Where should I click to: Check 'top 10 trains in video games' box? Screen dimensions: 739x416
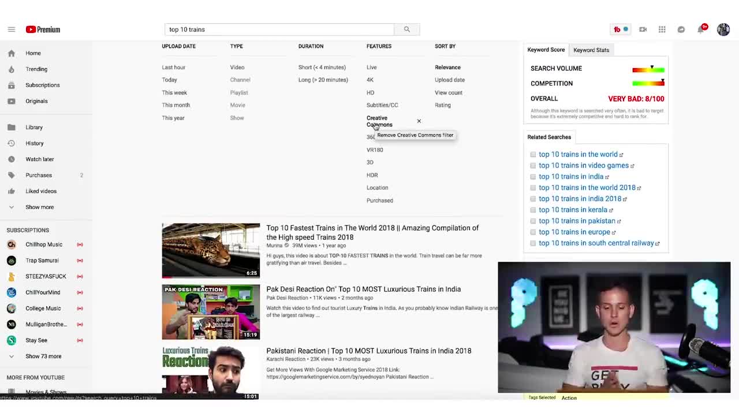[533, 165]
